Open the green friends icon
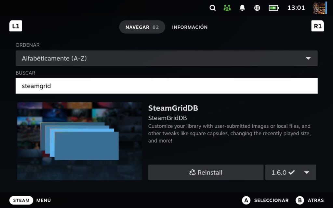333x208 pixels. tap(227, 8)
